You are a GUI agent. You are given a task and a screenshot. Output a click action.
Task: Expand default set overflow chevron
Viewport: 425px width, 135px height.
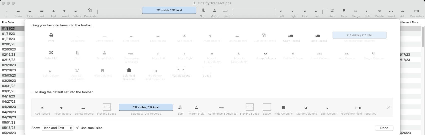(x=389, y=107)
